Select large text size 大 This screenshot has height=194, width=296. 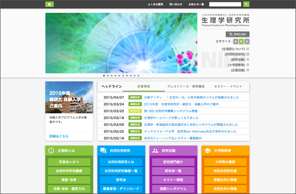(x=247, y=41)
